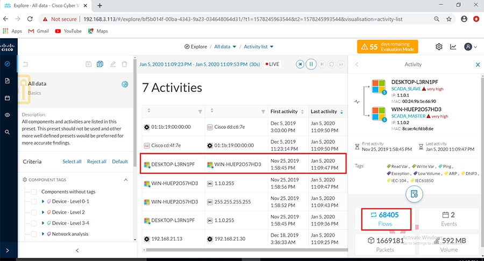The height and width of the screenshot is (261, 484).
Task: Open the YouTube bookmark
Action: (68, 31)
